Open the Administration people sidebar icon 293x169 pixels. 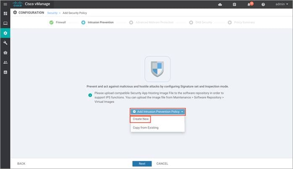[5, 62]
